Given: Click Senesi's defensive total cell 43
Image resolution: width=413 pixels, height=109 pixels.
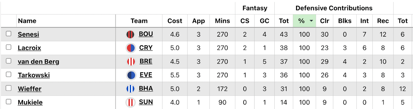Looking at the screenshot, I should pos(284,34).
